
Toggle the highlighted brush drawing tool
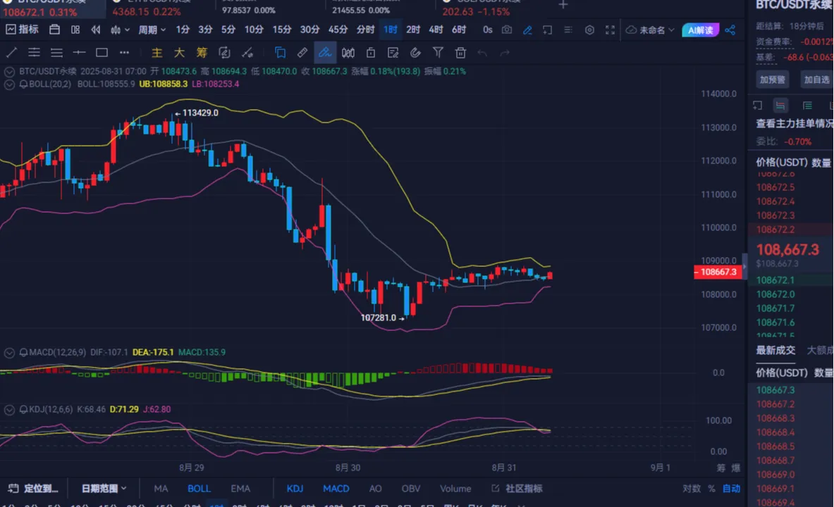coord(325,53)
